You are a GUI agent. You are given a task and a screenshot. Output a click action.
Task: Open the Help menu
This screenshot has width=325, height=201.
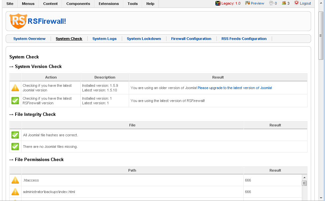coord(150,4)
